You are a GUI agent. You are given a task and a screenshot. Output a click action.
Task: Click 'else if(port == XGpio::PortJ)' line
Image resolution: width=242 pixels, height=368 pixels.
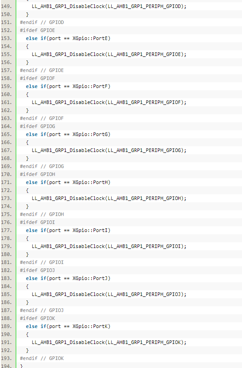tap(68, 278)
